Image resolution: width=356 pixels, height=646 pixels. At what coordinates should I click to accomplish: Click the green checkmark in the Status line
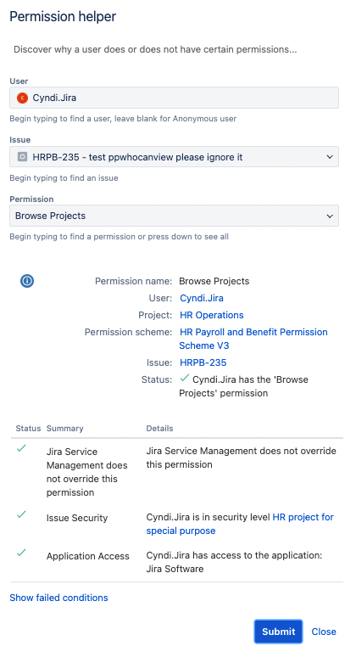click(185, 378)
